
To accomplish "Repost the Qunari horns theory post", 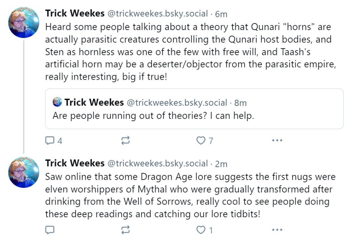I will (x=125, y=141).
